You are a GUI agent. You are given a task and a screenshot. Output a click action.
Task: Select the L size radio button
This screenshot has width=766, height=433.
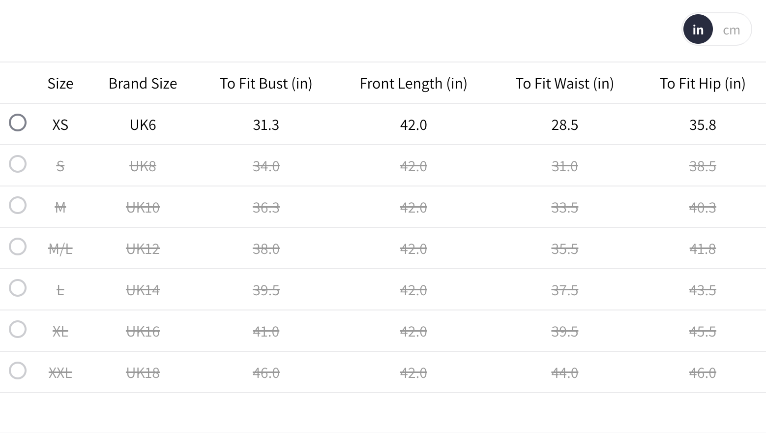point(18,288)
